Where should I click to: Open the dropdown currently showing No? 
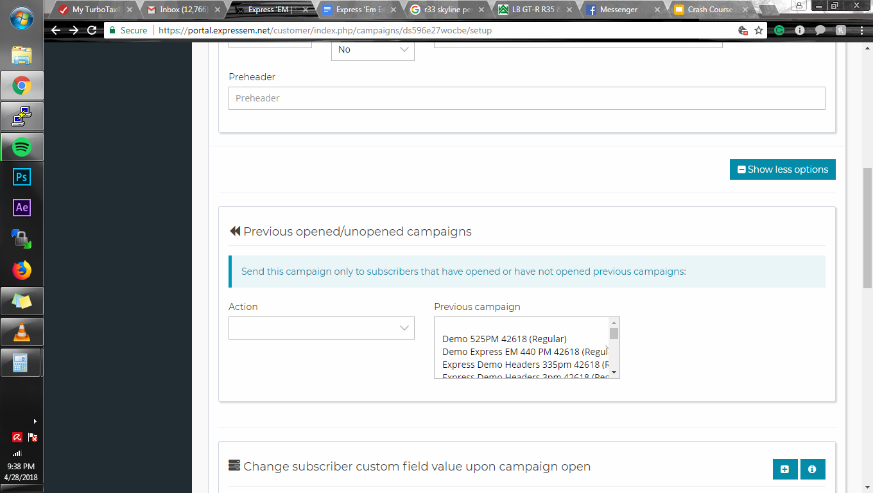point(373,49)
